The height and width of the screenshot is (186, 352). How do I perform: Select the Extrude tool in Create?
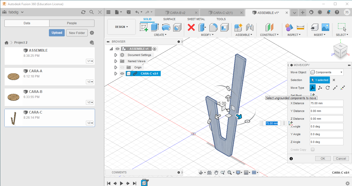[x=155, y=27]
